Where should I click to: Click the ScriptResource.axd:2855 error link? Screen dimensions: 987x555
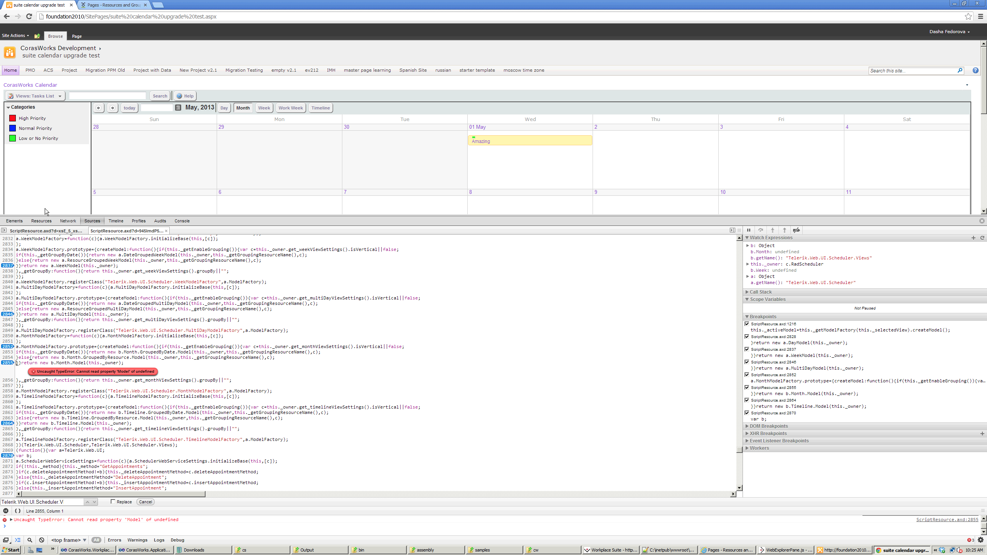click(947, 520)
